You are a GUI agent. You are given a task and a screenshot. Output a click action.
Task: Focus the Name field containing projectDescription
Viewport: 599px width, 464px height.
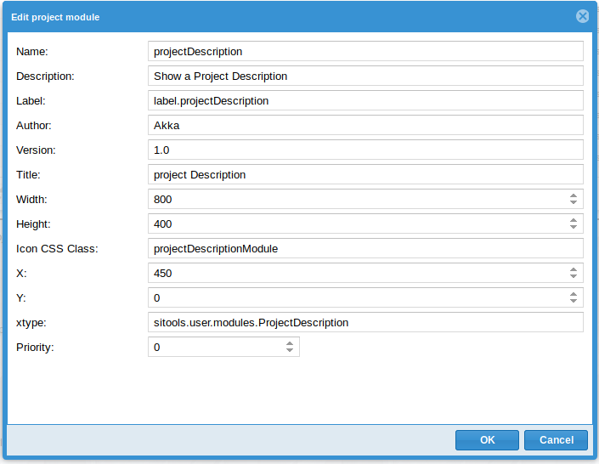(365, 51)
